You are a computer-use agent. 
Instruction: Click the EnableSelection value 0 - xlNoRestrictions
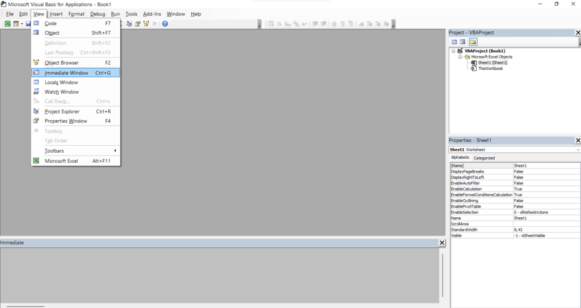coord(546,212)
